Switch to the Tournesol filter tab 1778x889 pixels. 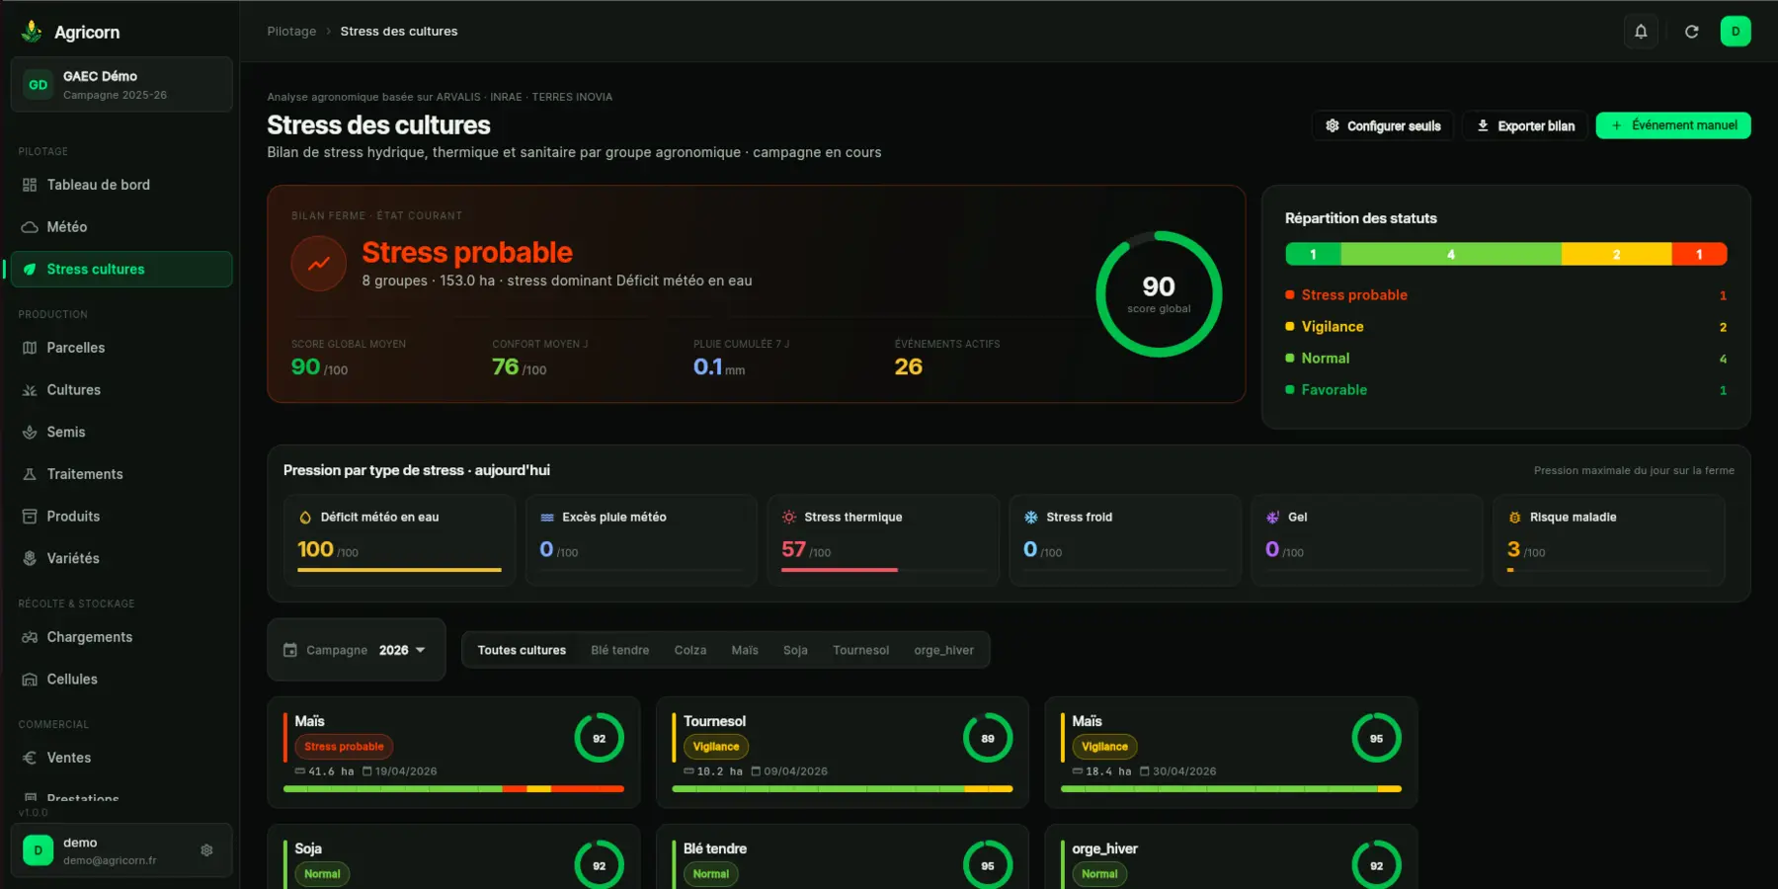point(860,650)
